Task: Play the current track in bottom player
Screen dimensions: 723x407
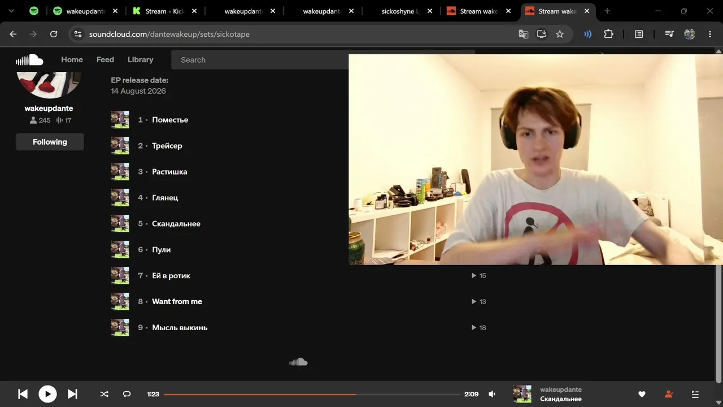Action: [47, 394]
